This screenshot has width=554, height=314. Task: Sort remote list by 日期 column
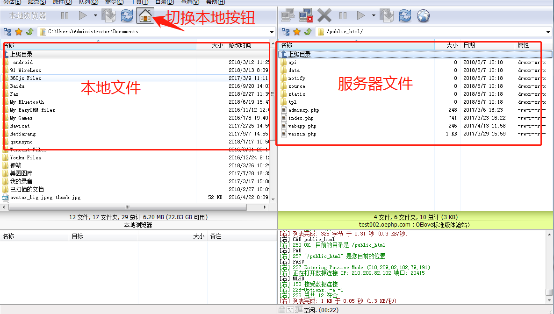click(488, 45)
